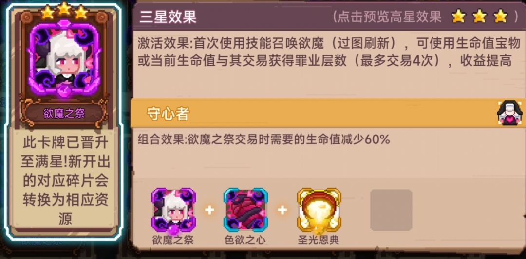Select the 圣光恩典 combo icon
The height and width of the screenshot is (259, 526).
(x=319, y=210)
